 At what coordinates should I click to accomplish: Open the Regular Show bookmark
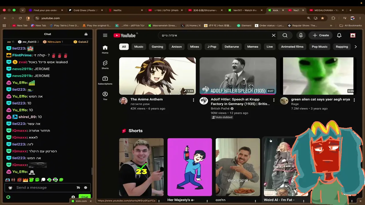[x=303, y=25]
